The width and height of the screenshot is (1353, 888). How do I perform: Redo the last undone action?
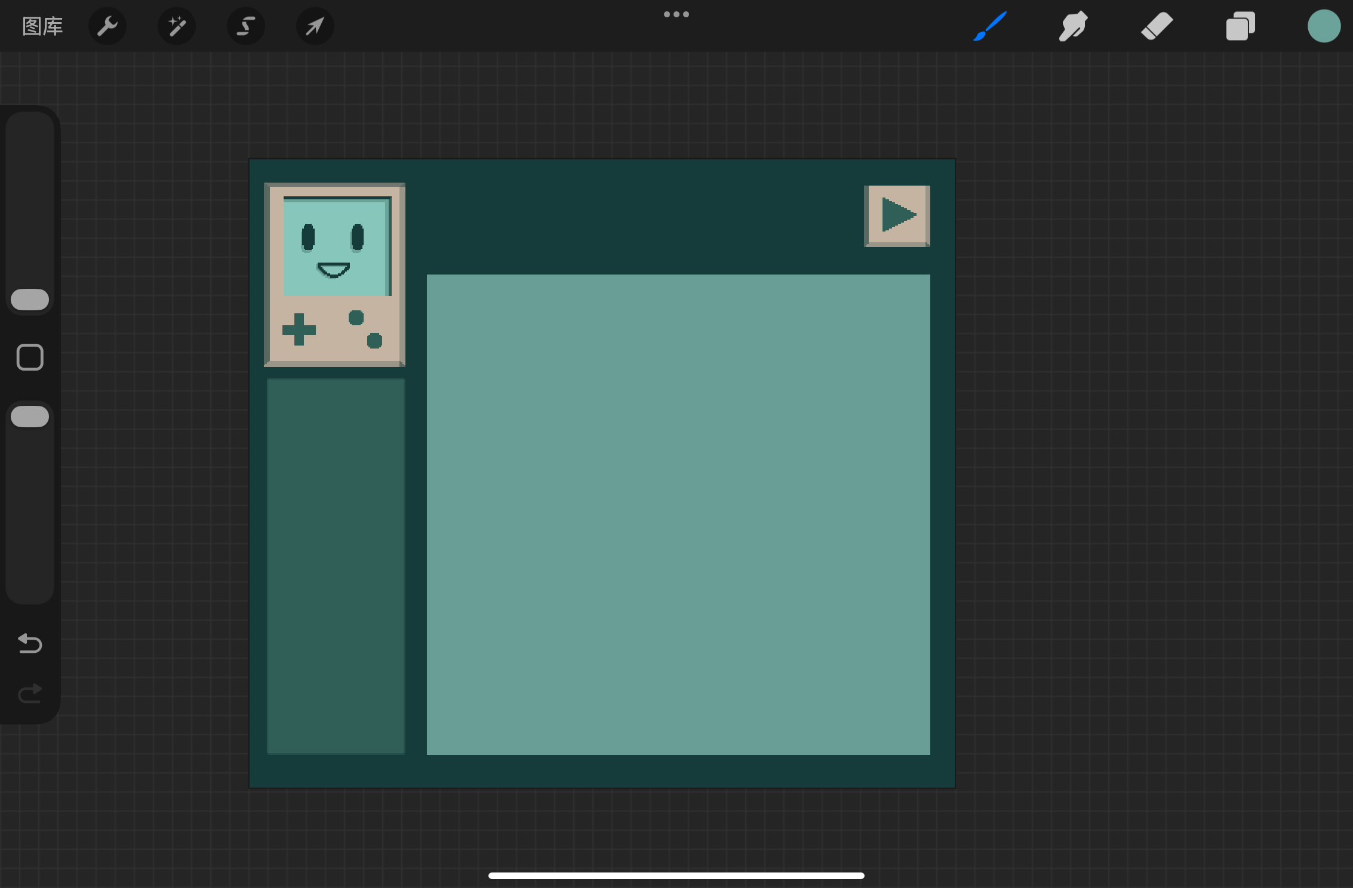pyautogui.click(x=30, y=693)
